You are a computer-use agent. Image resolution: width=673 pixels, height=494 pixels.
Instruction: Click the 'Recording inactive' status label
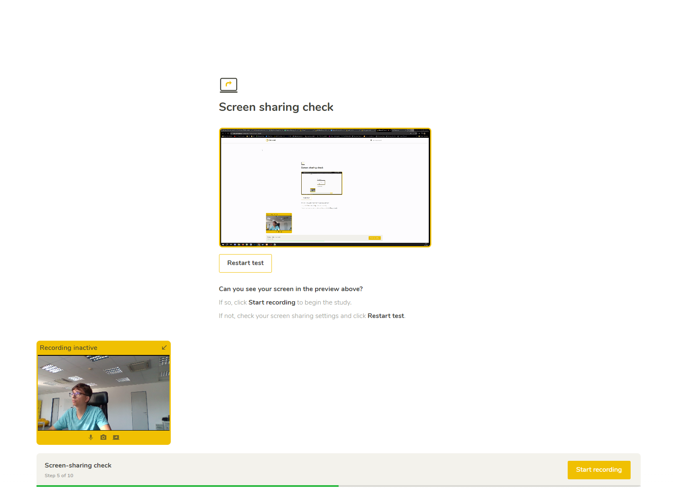(x=68, y=348)
